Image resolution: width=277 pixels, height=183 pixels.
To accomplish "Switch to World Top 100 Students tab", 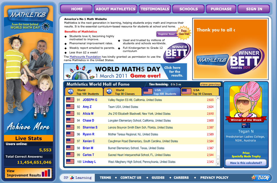I will point(84,92).
